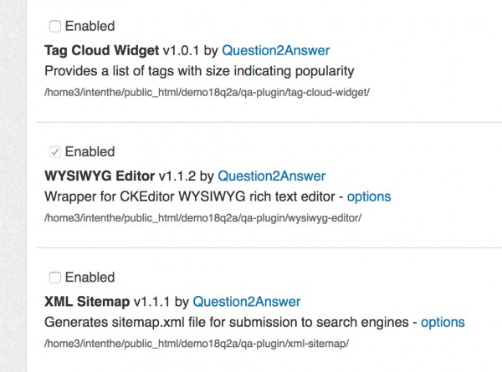Enable the XML Sitemap plugin checkbox
This screenshot has width=502, height=372.
point(54,278)
